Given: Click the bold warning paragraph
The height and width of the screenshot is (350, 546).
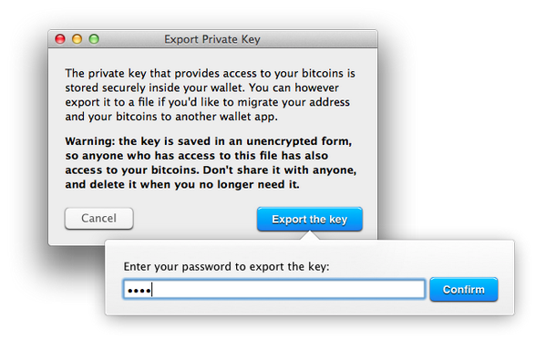Looking at the screenshot, I should (x=211, y=162).
